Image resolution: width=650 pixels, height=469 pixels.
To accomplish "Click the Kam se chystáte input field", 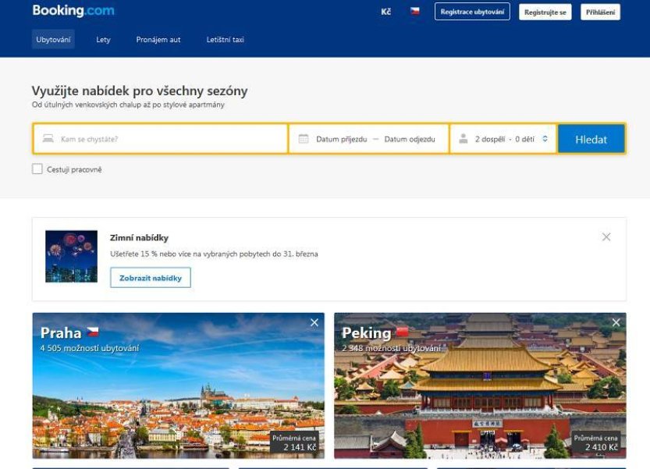I will pyautogui.click(x=156, y=138).
